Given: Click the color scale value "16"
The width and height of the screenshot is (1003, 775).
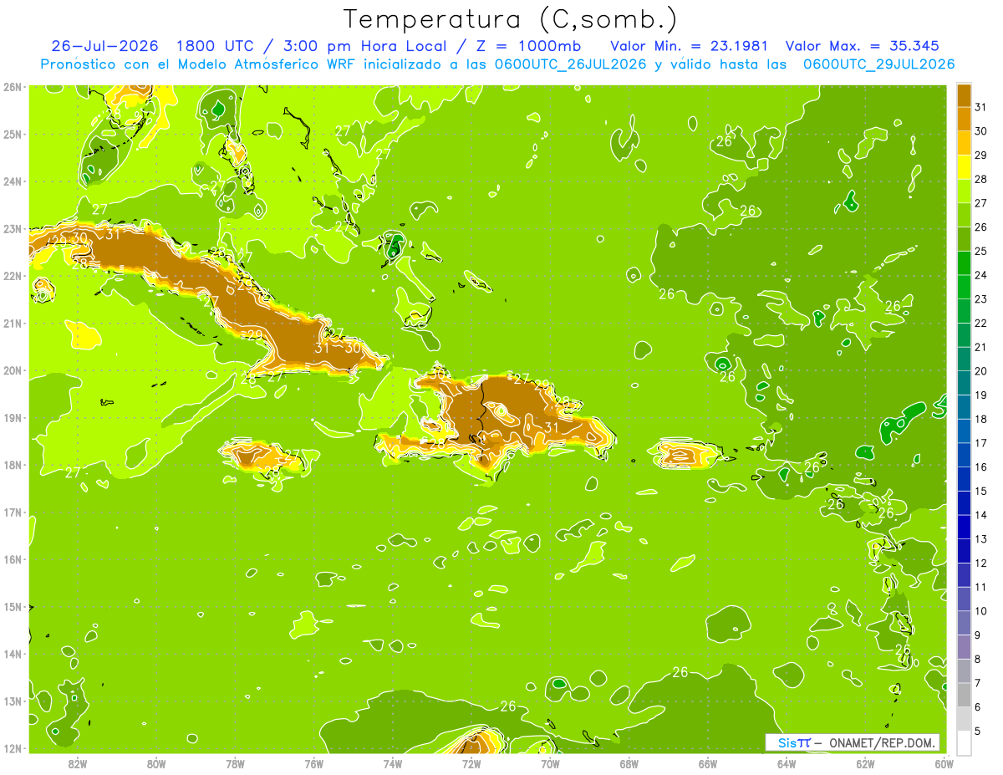Looking at the screenshot, I should pyautogui.click(x=980, y=467).
